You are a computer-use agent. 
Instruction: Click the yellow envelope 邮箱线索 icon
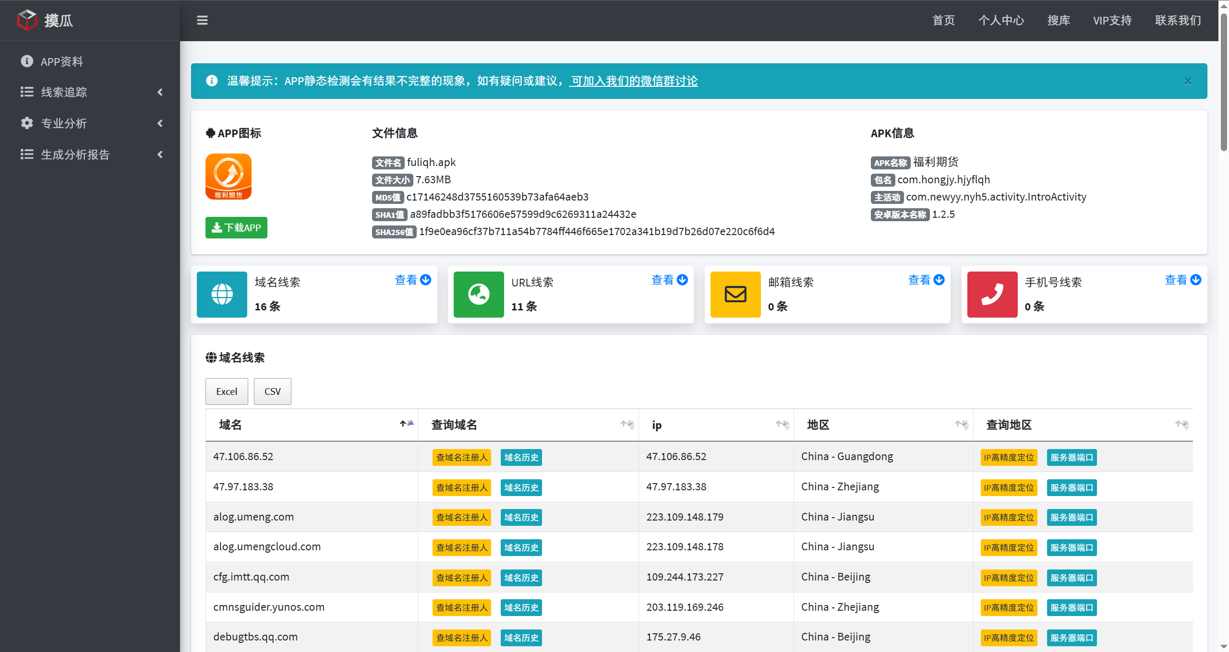(735, 294)
